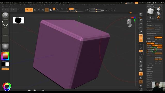Collapse the Geometry section
Image resolution: width=165 pixels, height=93 pixels.
[x=150, y=24]
